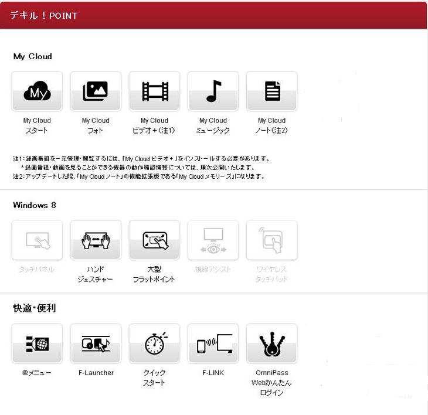Viewport: 428px width, 415px height.
Task: Click the greyed ワイヤレスタッチパッド icon
Action: (x=272, y=240)
